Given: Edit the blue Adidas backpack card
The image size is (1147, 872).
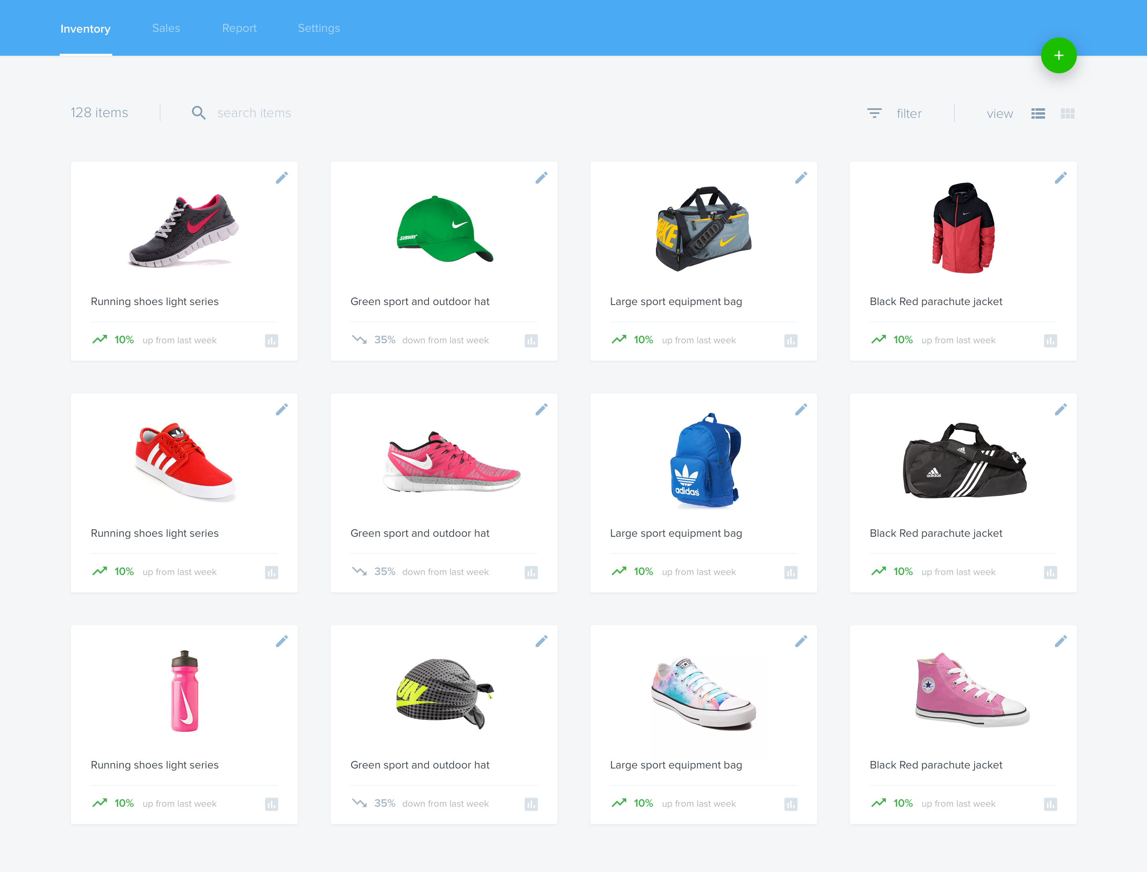Looking at the screenshot, I should click(x=801, y=410).
